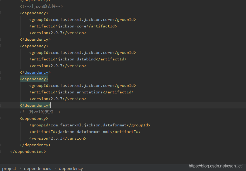Image resolution: width=246 pixels, height=171 pixels.
Task: Click the groupId line above jackson-core
Action: [x=83, y=20]
